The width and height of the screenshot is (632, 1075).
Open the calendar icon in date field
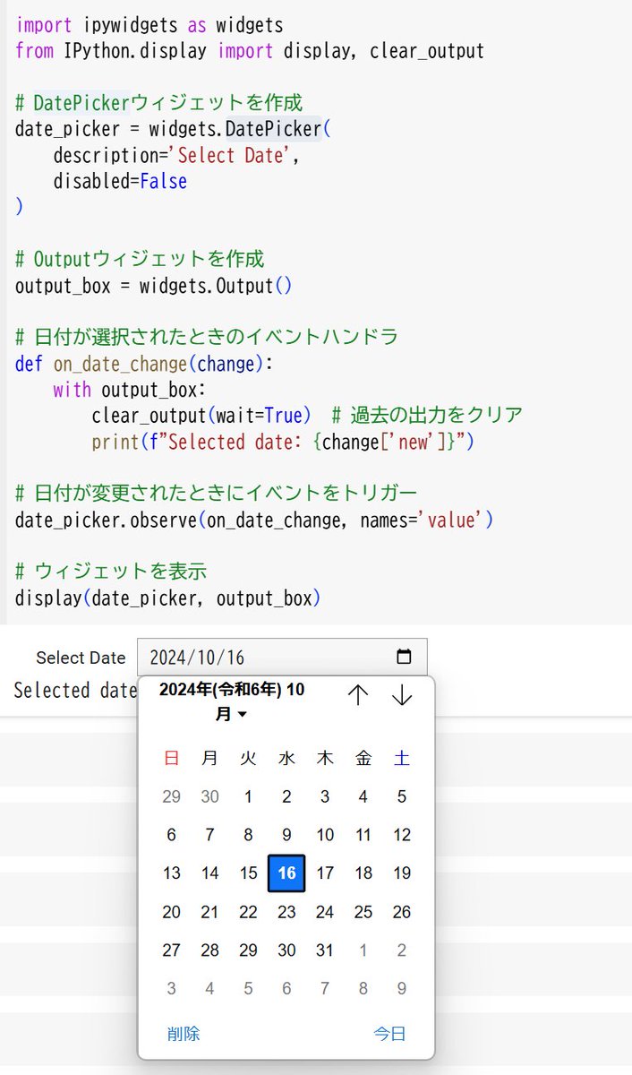click(x=404, y=657)
